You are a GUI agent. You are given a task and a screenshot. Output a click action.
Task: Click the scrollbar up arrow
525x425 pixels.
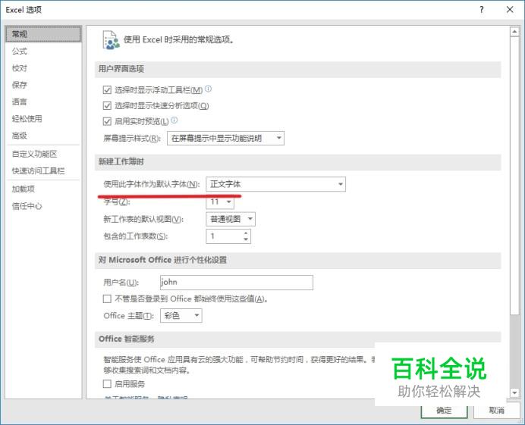(x=514, y=32)
